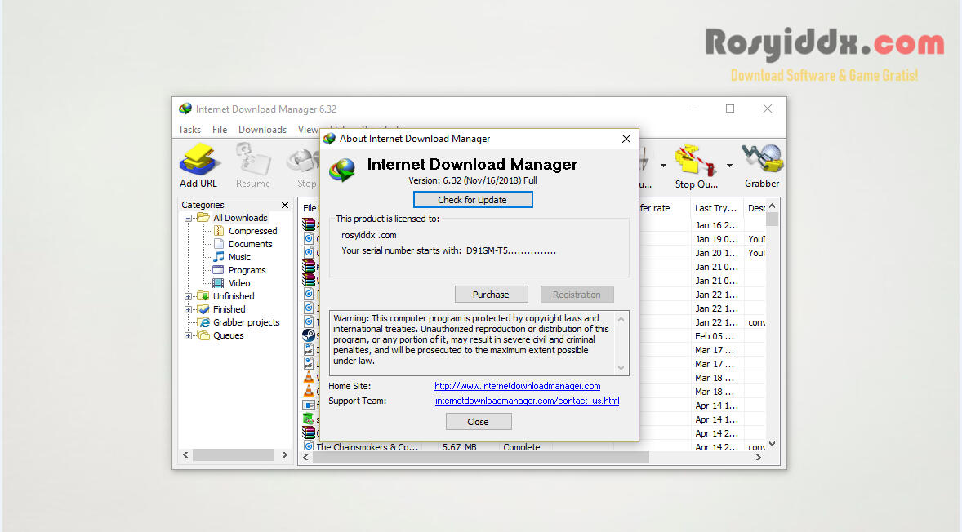Image resolution: width=962 pixels, height=532 pixels.
Task: Click the Finished folder icon
Action: point(203,309)
